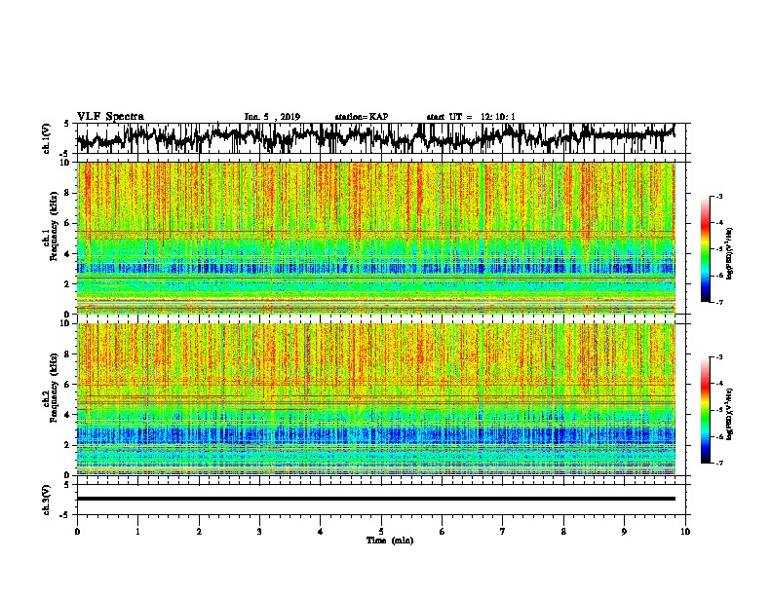Click the time-axis tick label "3"

[259, 532]
